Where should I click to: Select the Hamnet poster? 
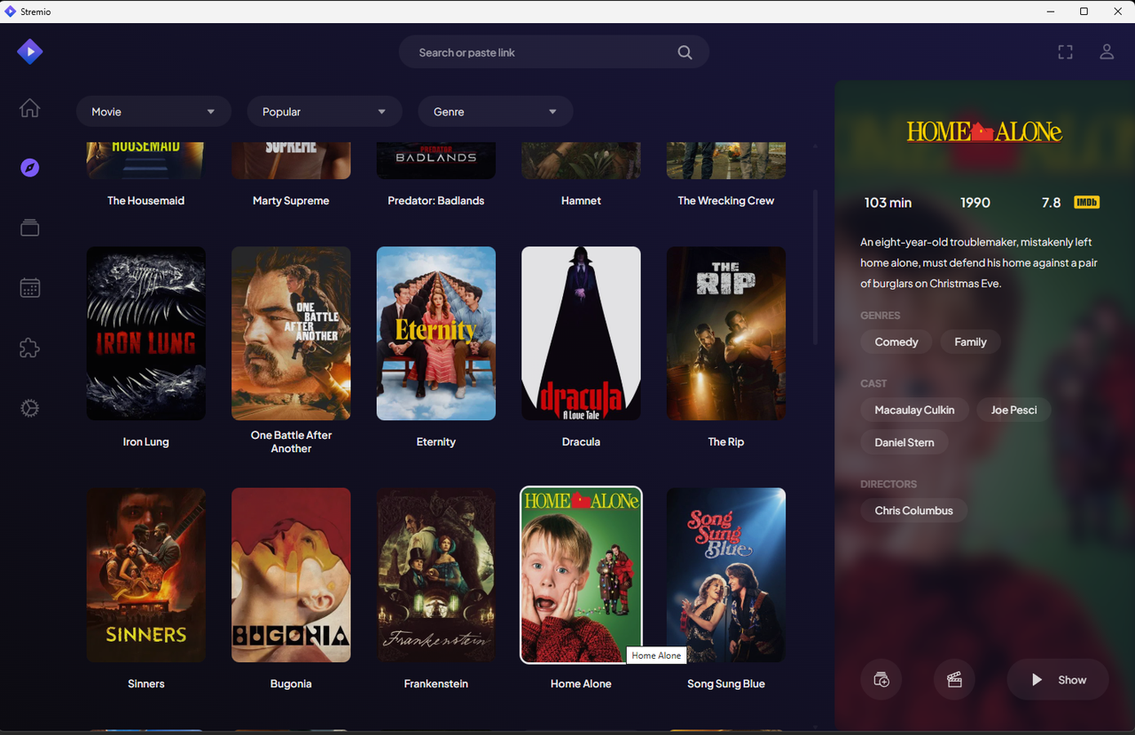581,160
